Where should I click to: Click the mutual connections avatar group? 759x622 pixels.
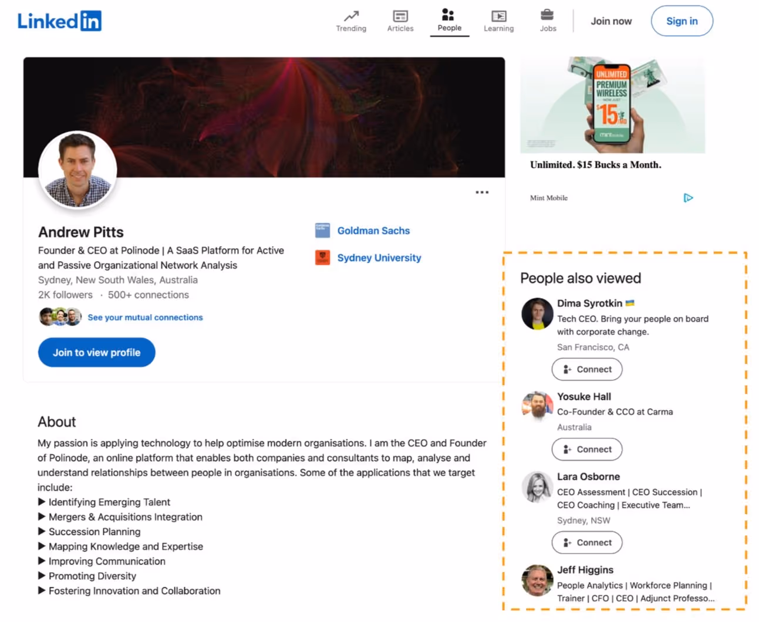point(60,317)
